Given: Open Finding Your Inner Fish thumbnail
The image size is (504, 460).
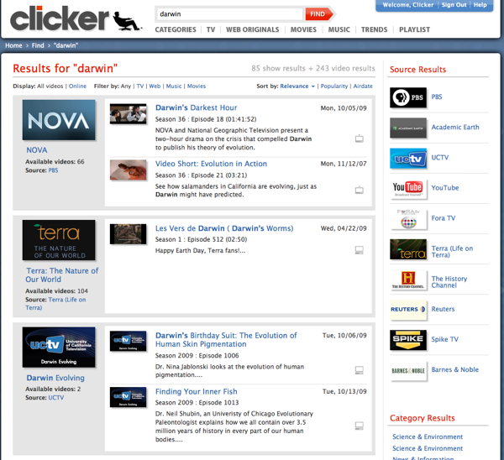Looking at the screenshot, I should point(128,397).
